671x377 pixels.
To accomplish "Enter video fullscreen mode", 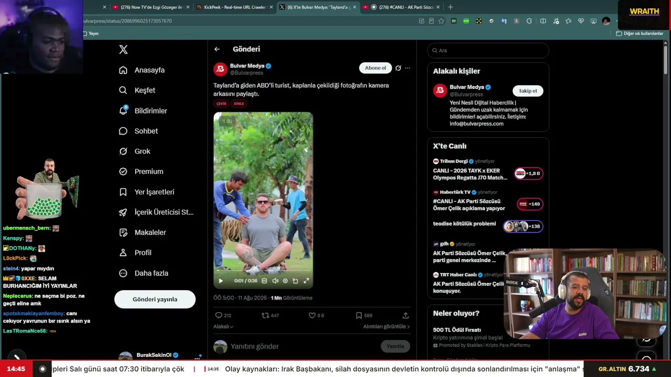I will [x=306, y=281].
